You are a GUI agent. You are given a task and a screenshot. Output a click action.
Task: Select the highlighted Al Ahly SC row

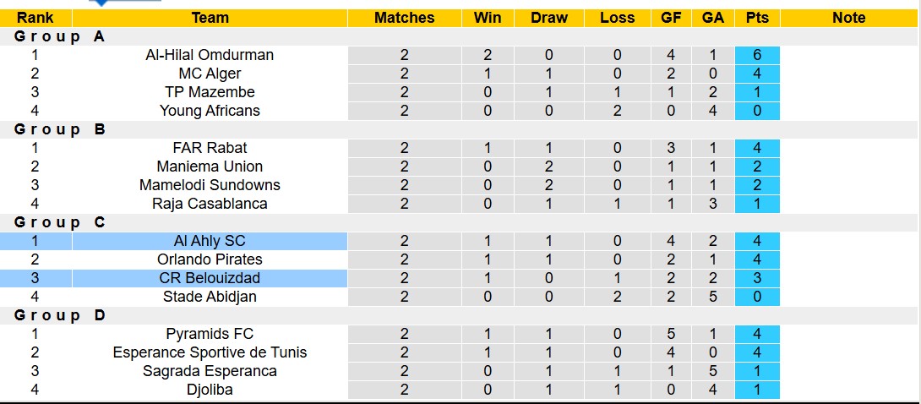pos(210,241)
